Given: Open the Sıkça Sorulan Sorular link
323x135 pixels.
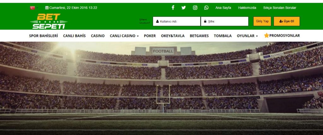Looking at the screenshot, I should [x=280, y=8].
